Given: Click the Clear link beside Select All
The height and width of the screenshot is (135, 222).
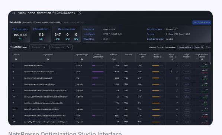Looking at the screenshot, I should (208, 47).
